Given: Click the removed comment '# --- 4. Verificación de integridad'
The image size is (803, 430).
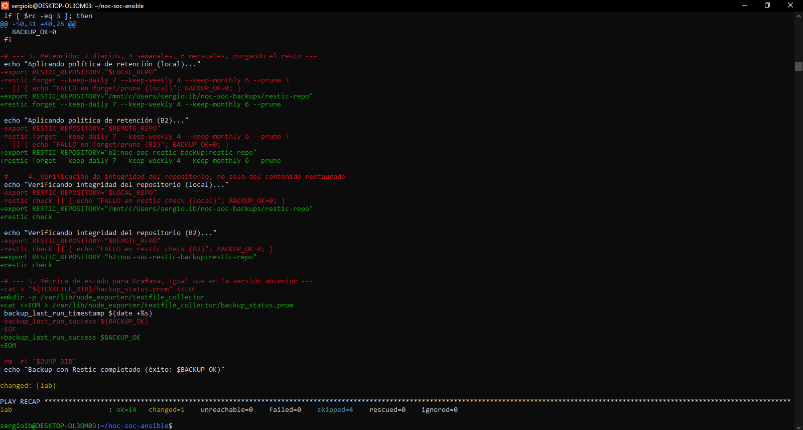Looking at the screenshot, I should (x=181, y=177).
